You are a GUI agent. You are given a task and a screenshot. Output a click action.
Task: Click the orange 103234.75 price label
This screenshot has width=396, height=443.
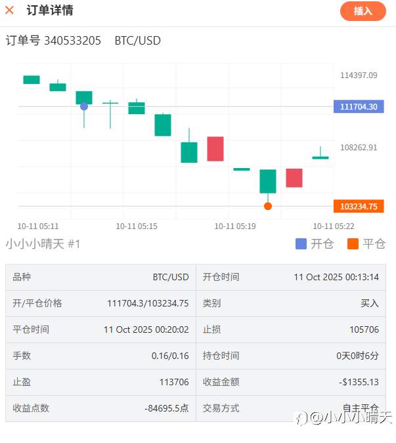click(359, 207)
